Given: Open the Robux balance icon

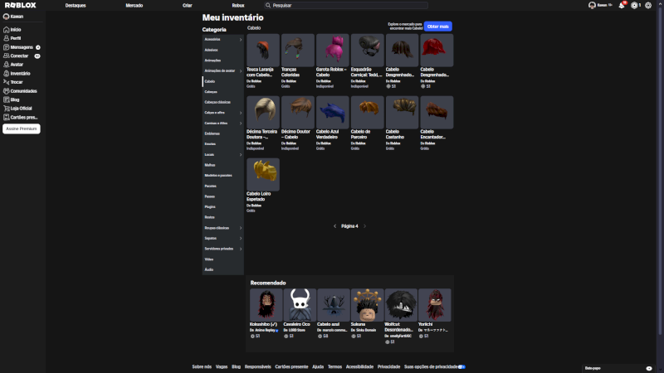Looking at the screenshot, I should coord(634,6).
